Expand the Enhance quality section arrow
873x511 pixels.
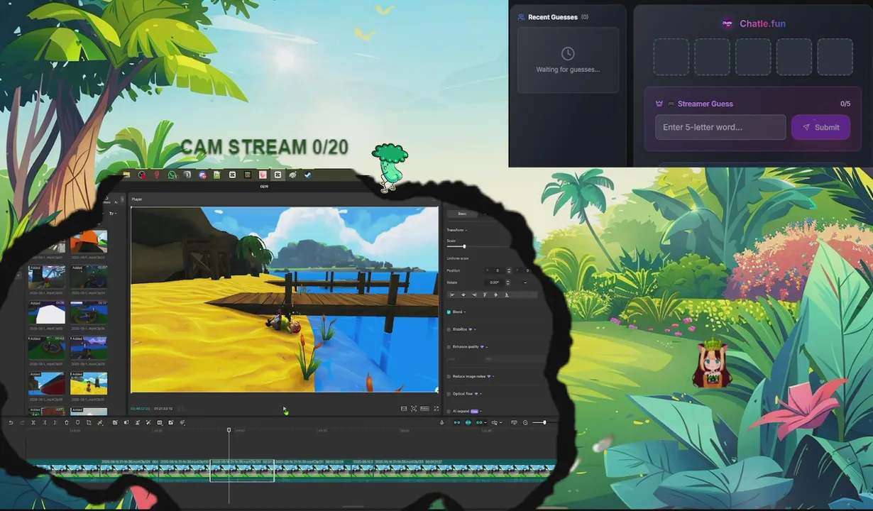click(x=487, y=347)
